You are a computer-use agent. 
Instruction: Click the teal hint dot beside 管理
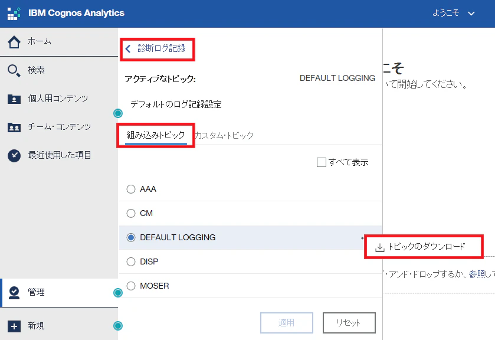click(x=118, y=293)
